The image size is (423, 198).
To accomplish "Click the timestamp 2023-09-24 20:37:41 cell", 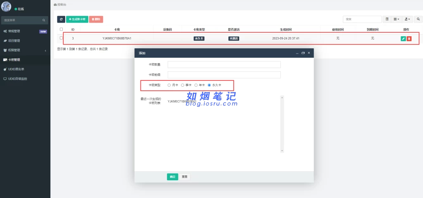I will pyautogui.click(x=286, y=38).
